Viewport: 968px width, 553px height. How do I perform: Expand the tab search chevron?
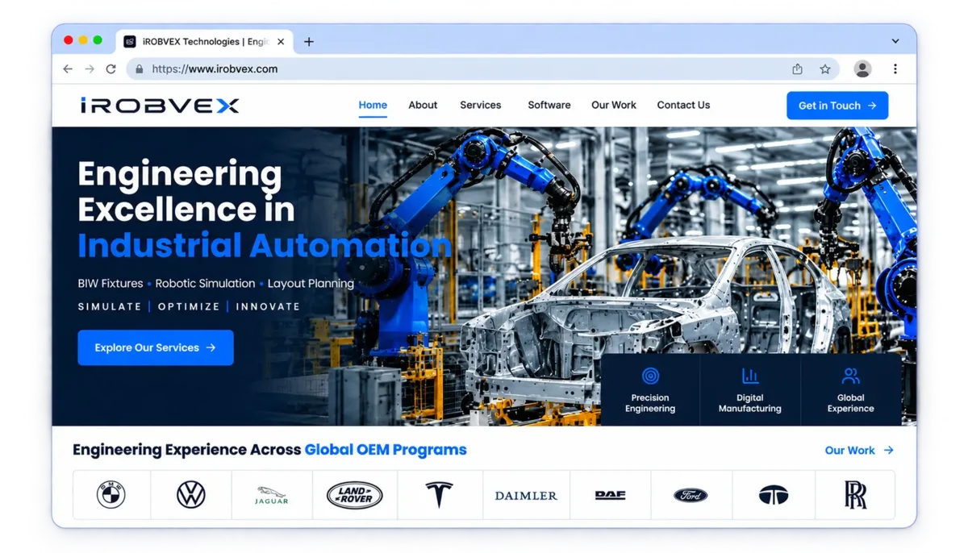tap(895, 41)
